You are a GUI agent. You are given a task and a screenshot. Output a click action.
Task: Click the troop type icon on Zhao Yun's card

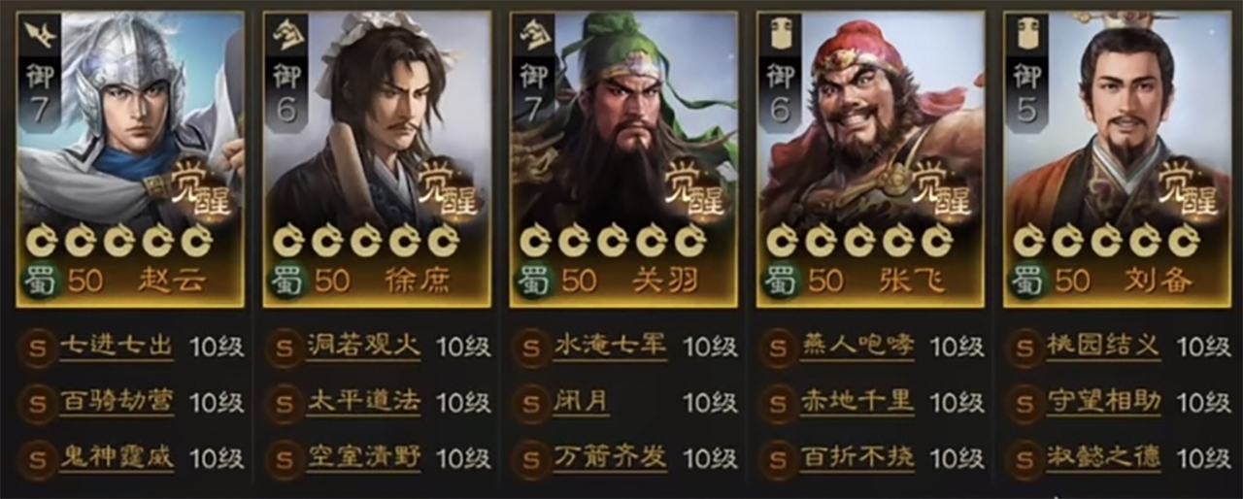pos(40,36)
